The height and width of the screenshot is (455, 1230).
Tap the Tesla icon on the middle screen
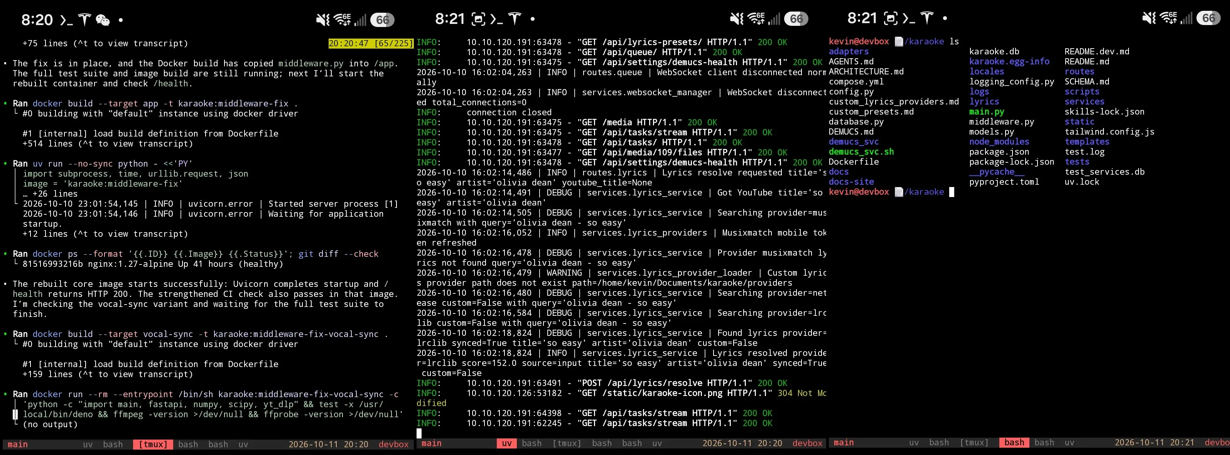(514, 19)
